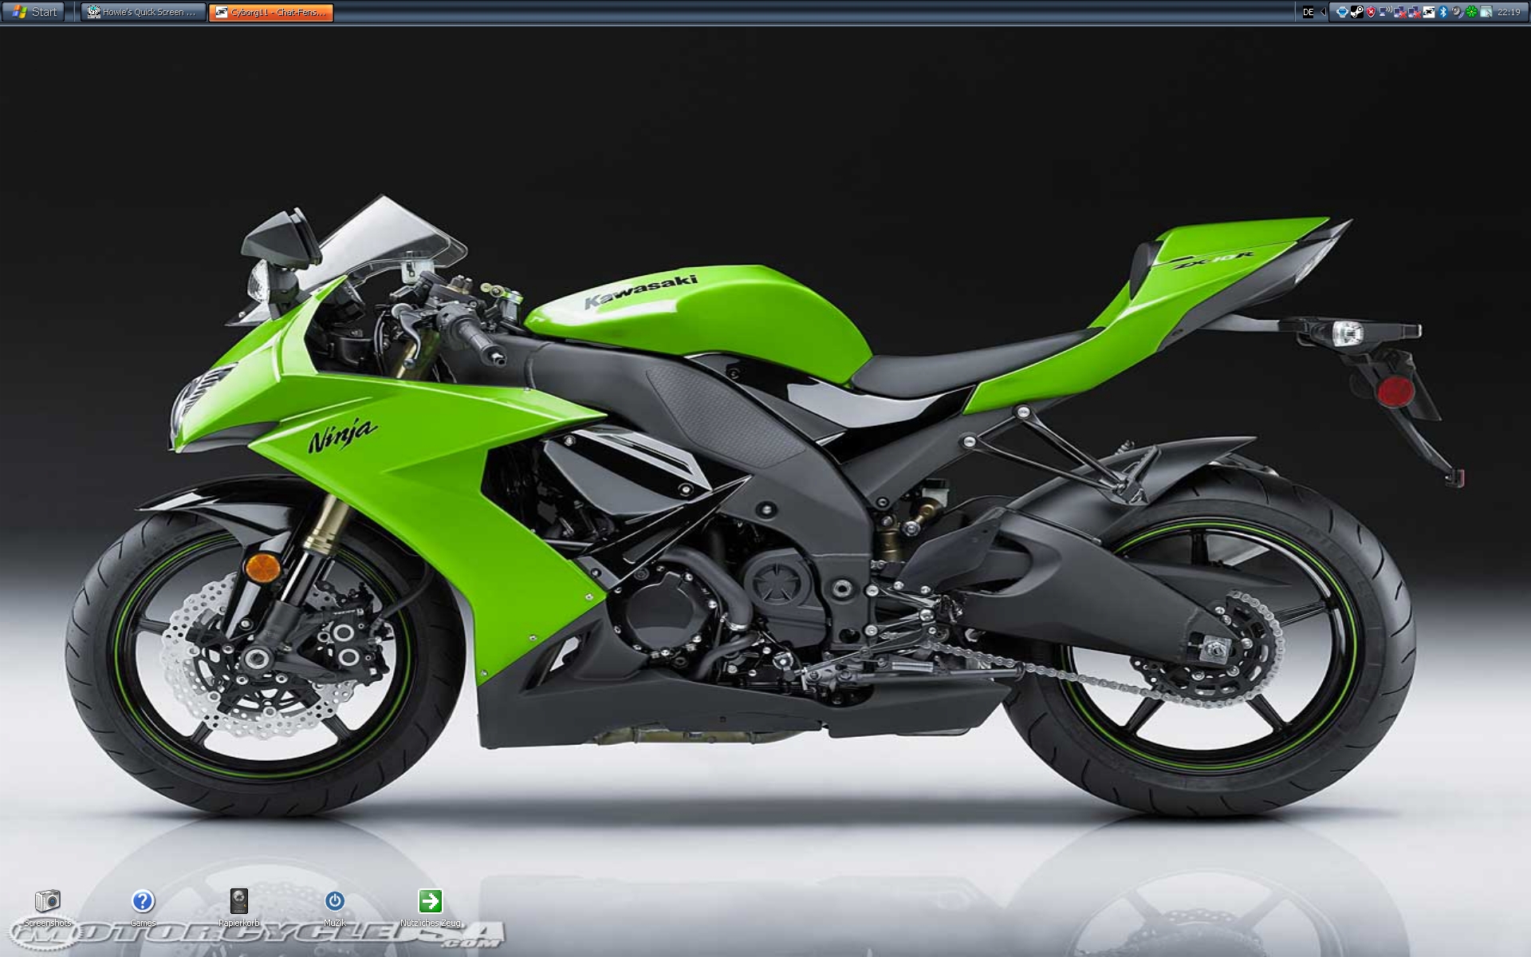Screen dimensions: 1531x957
Task: Click the screen capture cursor tray icon
Action: coord(1486,12)
